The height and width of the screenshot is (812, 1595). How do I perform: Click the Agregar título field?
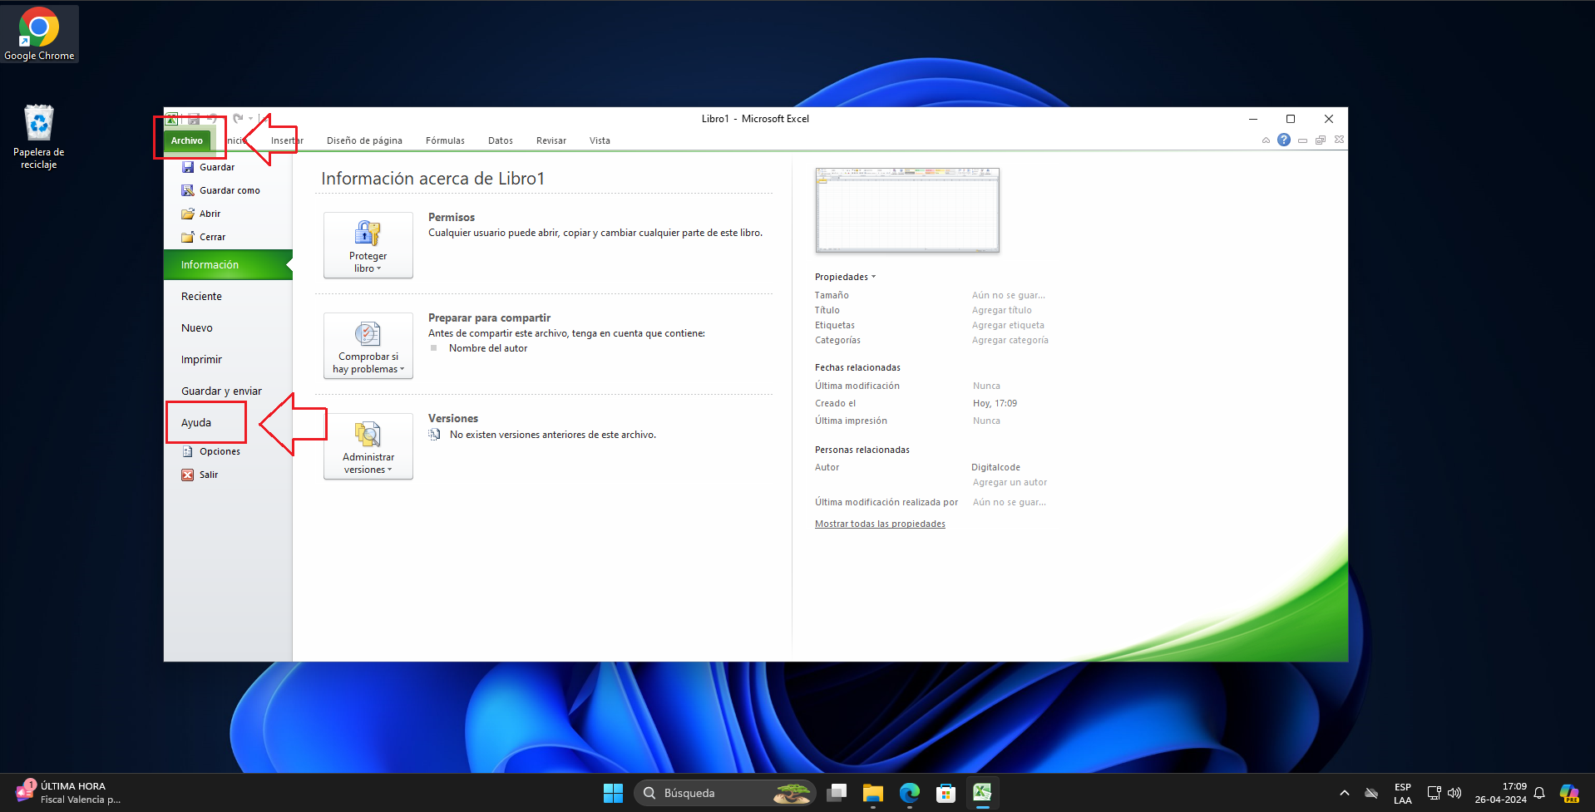point(1002,310)
